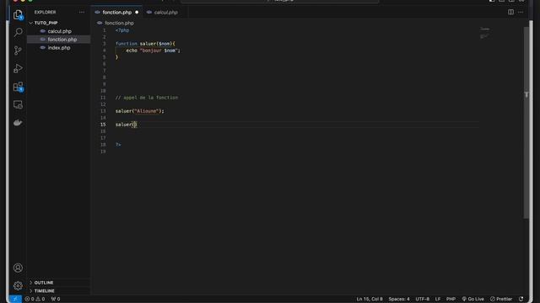Open calcul.php in the explorer

[59, 31]
